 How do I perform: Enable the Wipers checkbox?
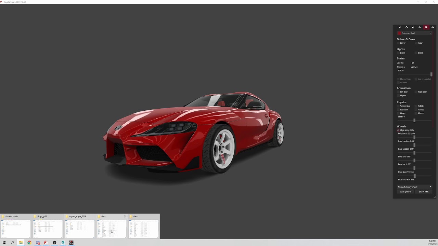click(398, 96)
